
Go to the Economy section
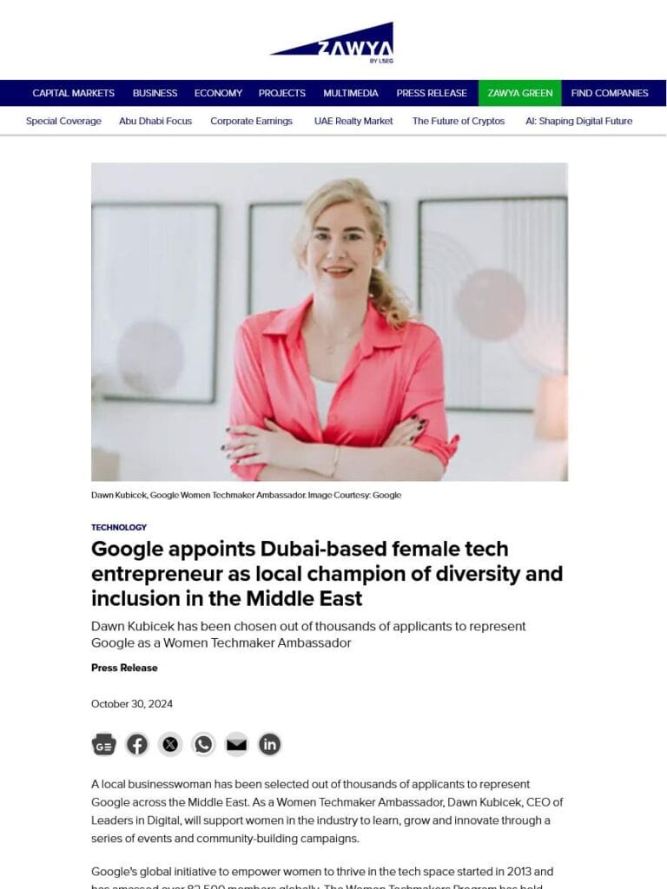click(218, 93)
